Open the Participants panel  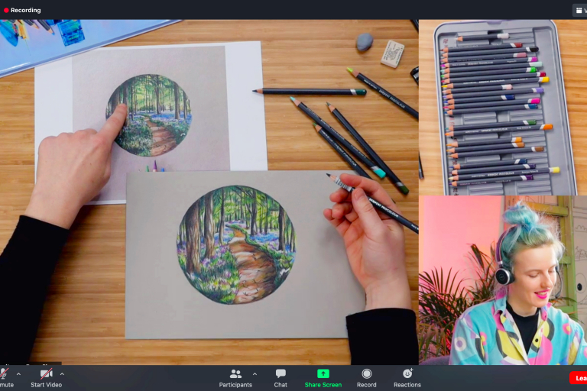235,377
